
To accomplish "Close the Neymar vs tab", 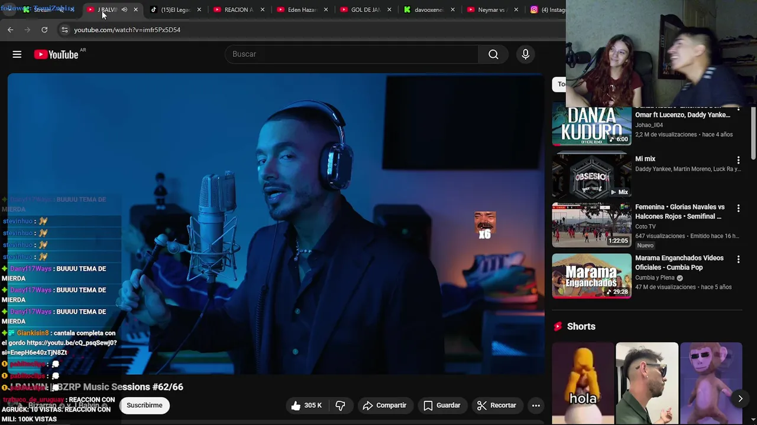I will click(x=516, y=9).
